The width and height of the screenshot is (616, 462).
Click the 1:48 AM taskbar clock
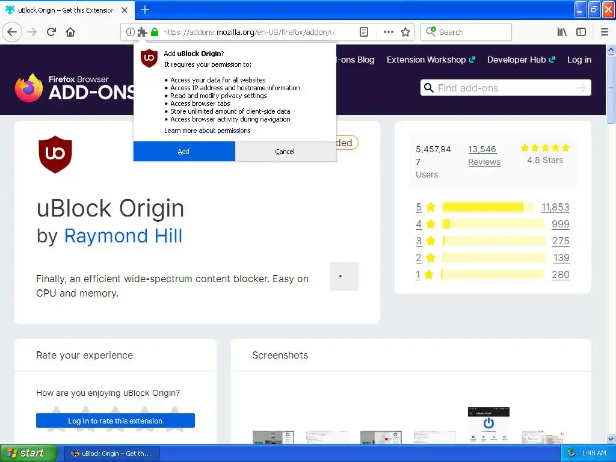pyautogui.click(x=594, y=454)
